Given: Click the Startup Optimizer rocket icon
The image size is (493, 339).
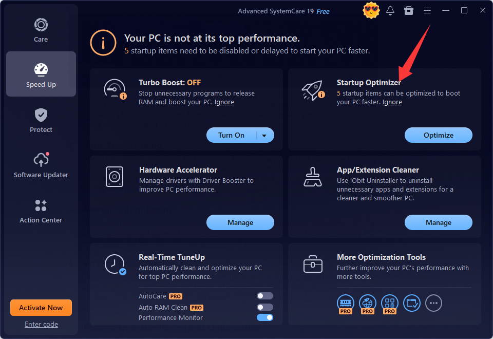Looking at the screenshot, I should point(313,90).
